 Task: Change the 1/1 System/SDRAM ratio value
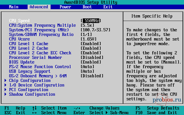tap(86, 34)
